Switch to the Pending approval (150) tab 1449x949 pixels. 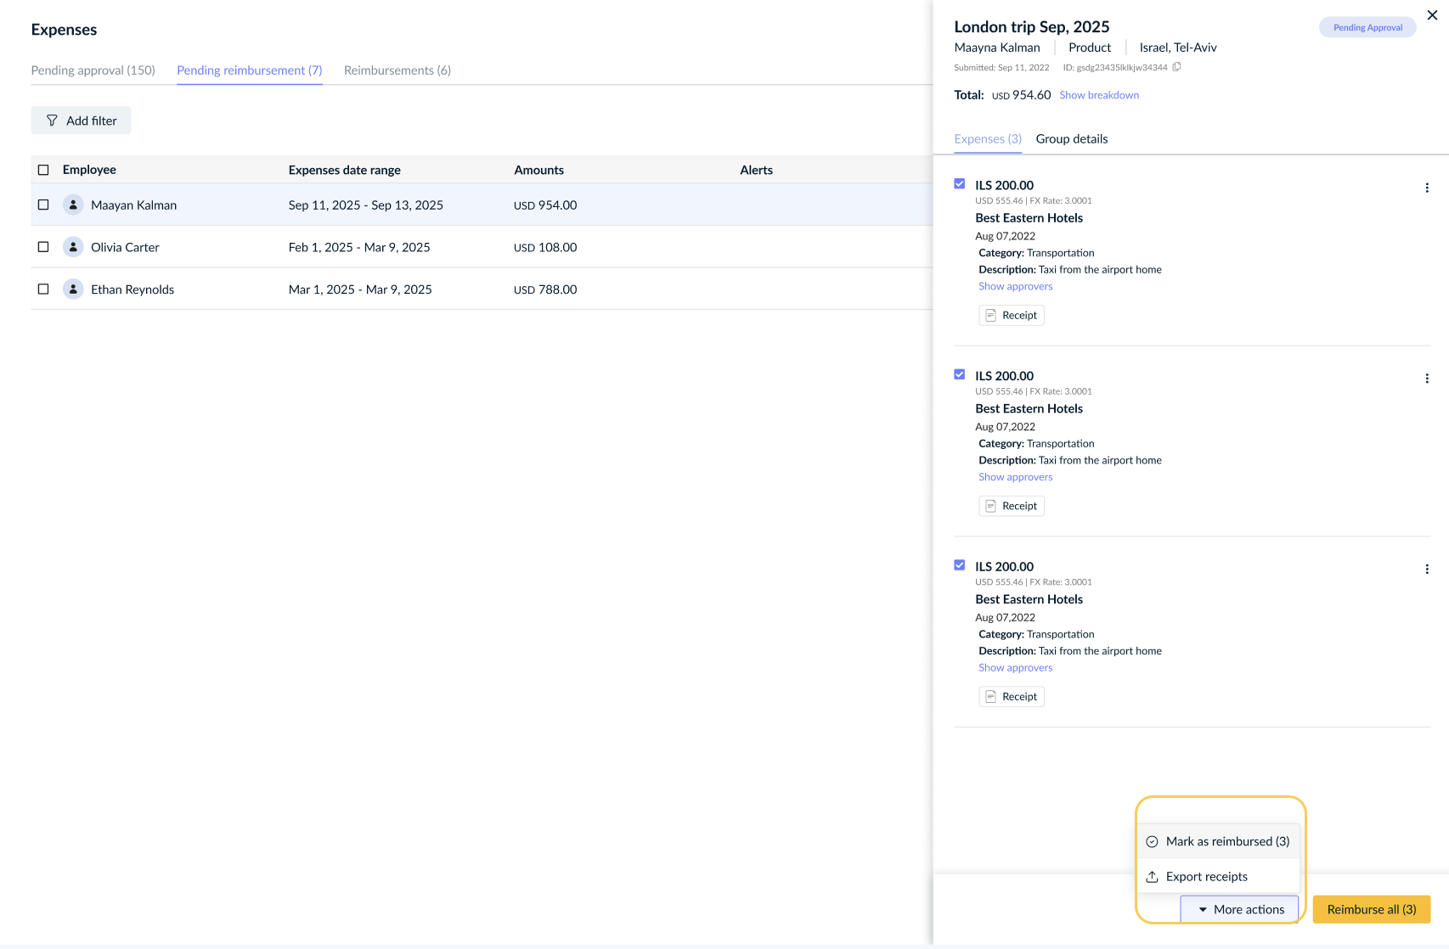coord(93,70)
